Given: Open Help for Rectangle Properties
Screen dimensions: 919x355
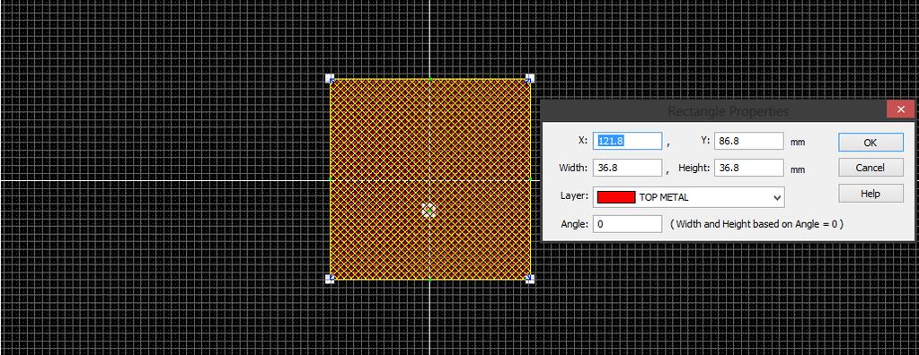Looking at the screenshot, I should (x=870, y=194).
